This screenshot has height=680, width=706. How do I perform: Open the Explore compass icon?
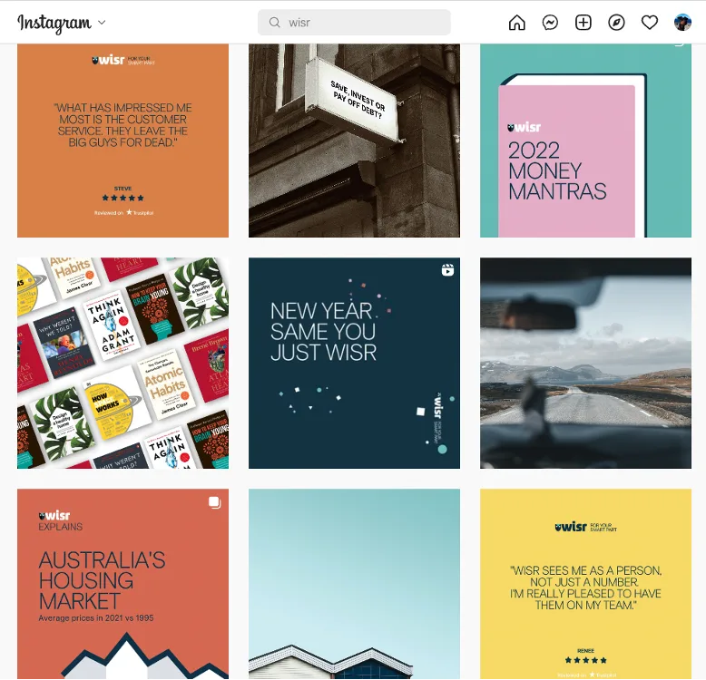point(616,23)
